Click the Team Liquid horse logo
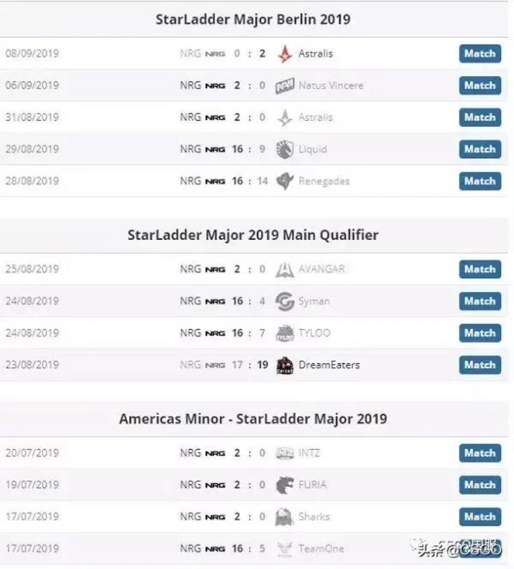This screenshot has width=514, height=569. pyautogui.click(x=284, y=149)
